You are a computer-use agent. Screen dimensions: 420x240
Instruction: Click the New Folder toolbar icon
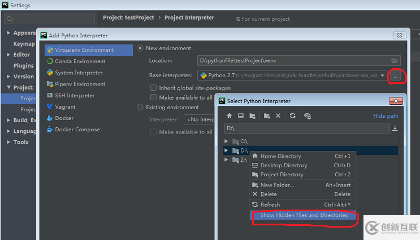pyautogui.click(x=267, y=116)
